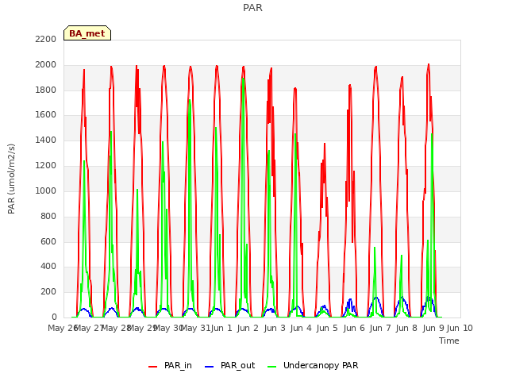
Task: Click the Jun 2 x-axis date label
Action: pos(248,328)
